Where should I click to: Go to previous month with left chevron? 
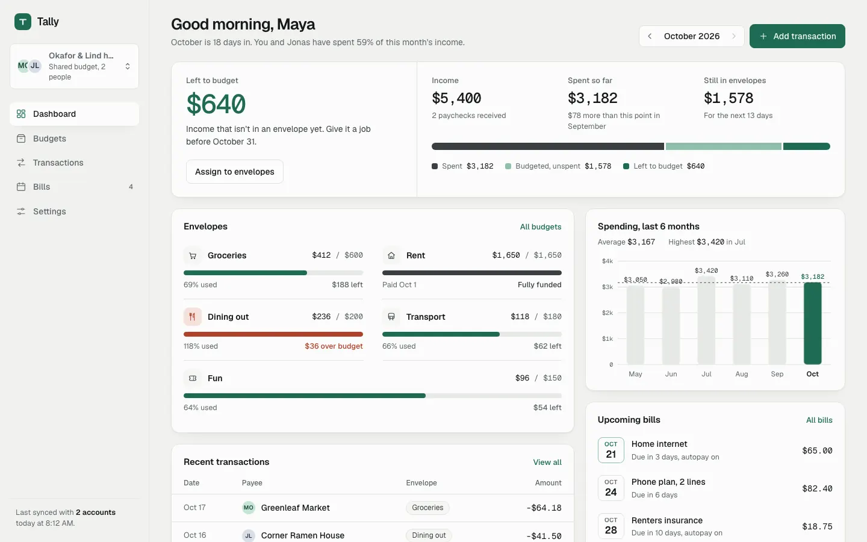[x=650, y=36]
